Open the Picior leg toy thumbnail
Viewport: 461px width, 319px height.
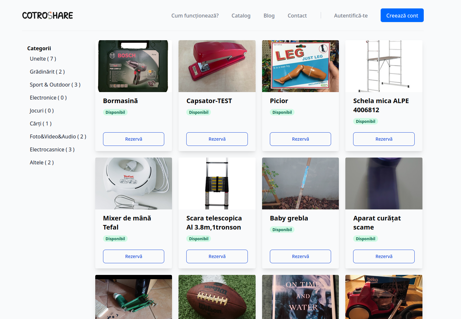click(x=300, y=66)
